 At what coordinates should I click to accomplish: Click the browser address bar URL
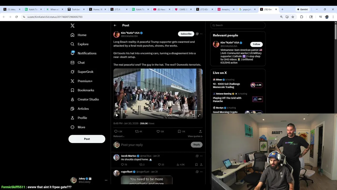[55, 17]
